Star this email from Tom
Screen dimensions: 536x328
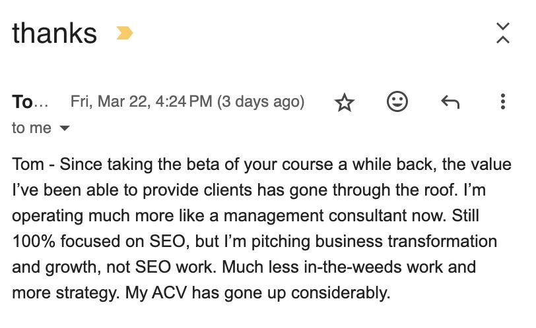pos(344,102)
